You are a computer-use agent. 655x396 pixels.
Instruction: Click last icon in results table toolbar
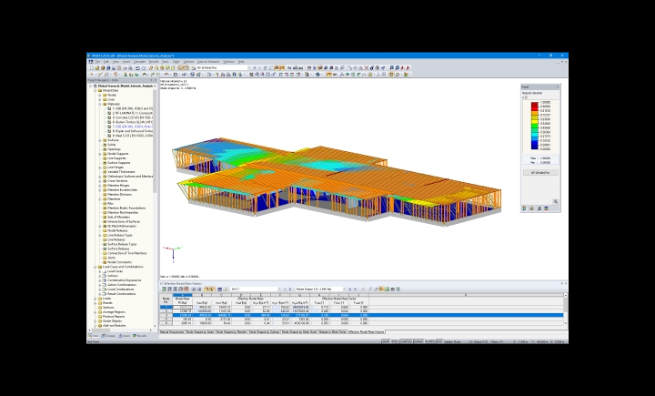pos(398,289)
